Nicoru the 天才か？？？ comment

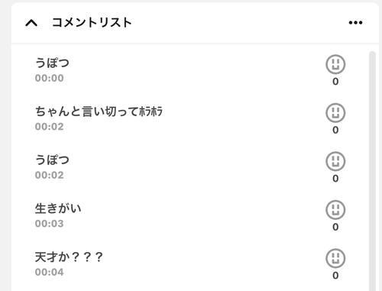335,258
